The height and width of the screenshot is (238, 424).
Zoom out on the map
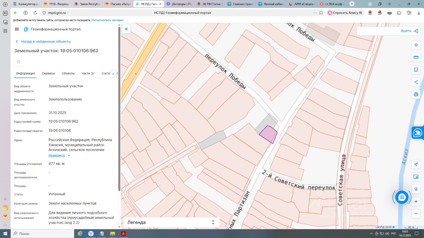(416, 214)
